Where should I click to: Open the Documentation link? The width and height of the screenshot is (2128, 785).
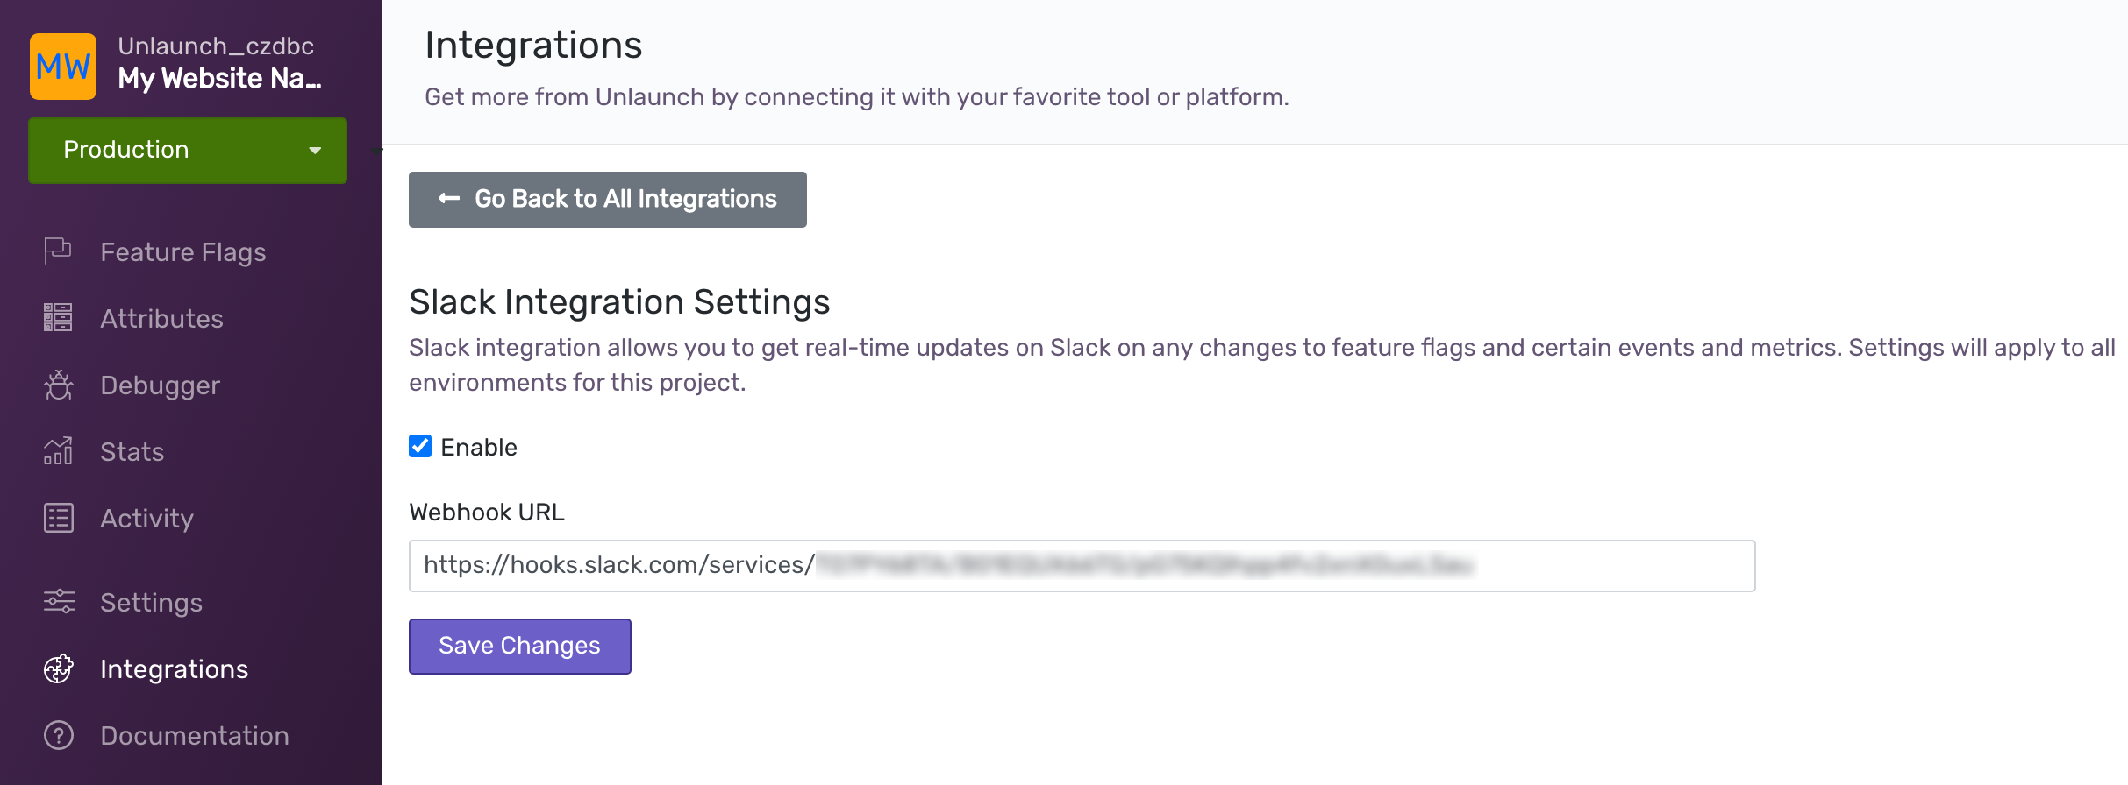point(194,736)
